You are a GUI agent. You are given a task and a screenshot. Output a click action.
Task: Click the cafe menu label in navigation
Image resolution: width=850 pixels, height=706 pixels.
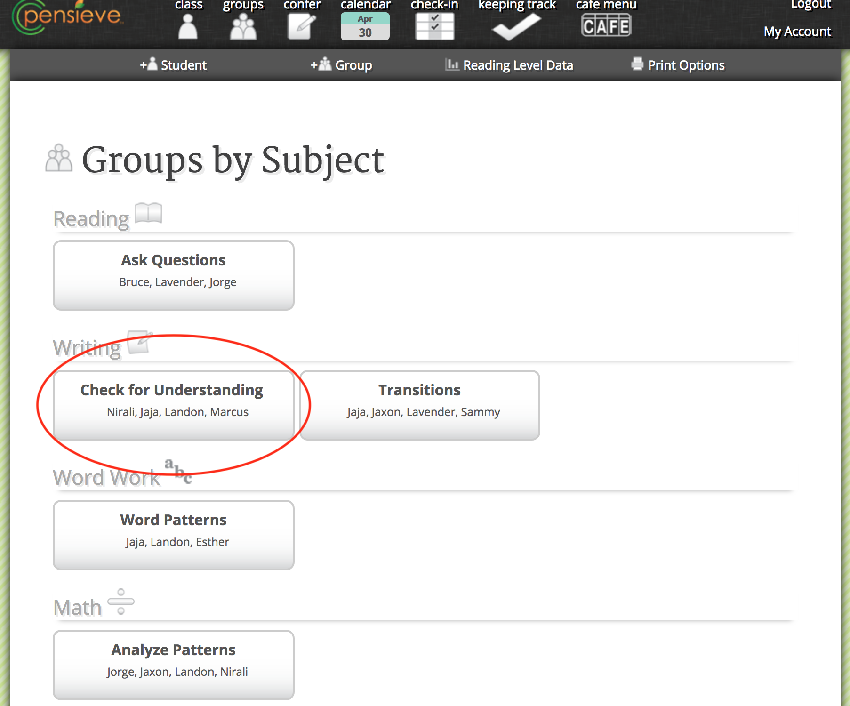606,5
